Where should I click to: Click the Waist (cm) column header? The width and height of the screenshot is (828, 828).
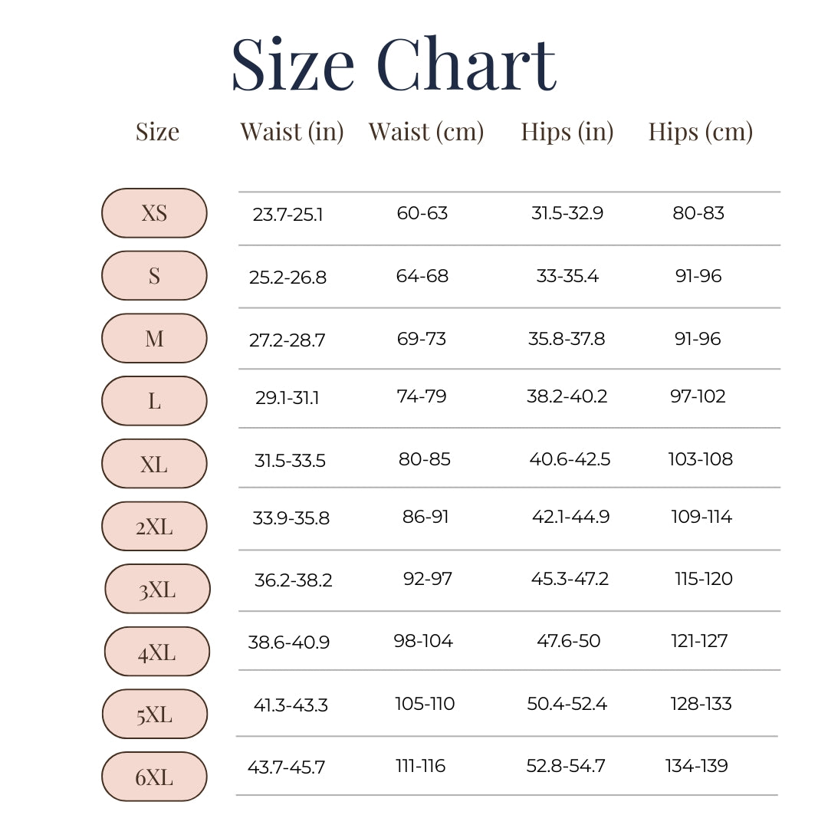coord(426,132)
